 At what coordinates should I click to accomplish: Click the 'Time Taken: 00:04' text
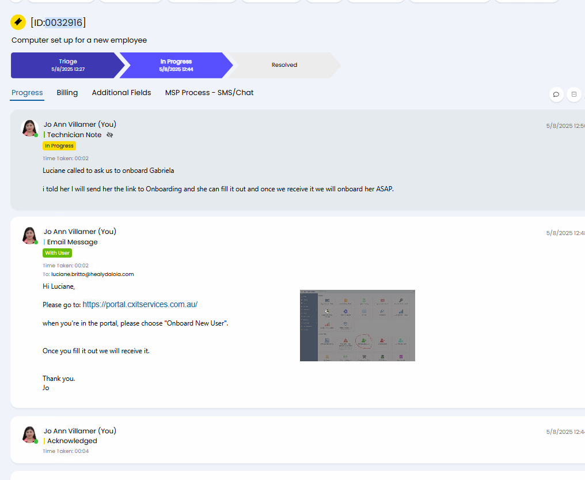66,451
